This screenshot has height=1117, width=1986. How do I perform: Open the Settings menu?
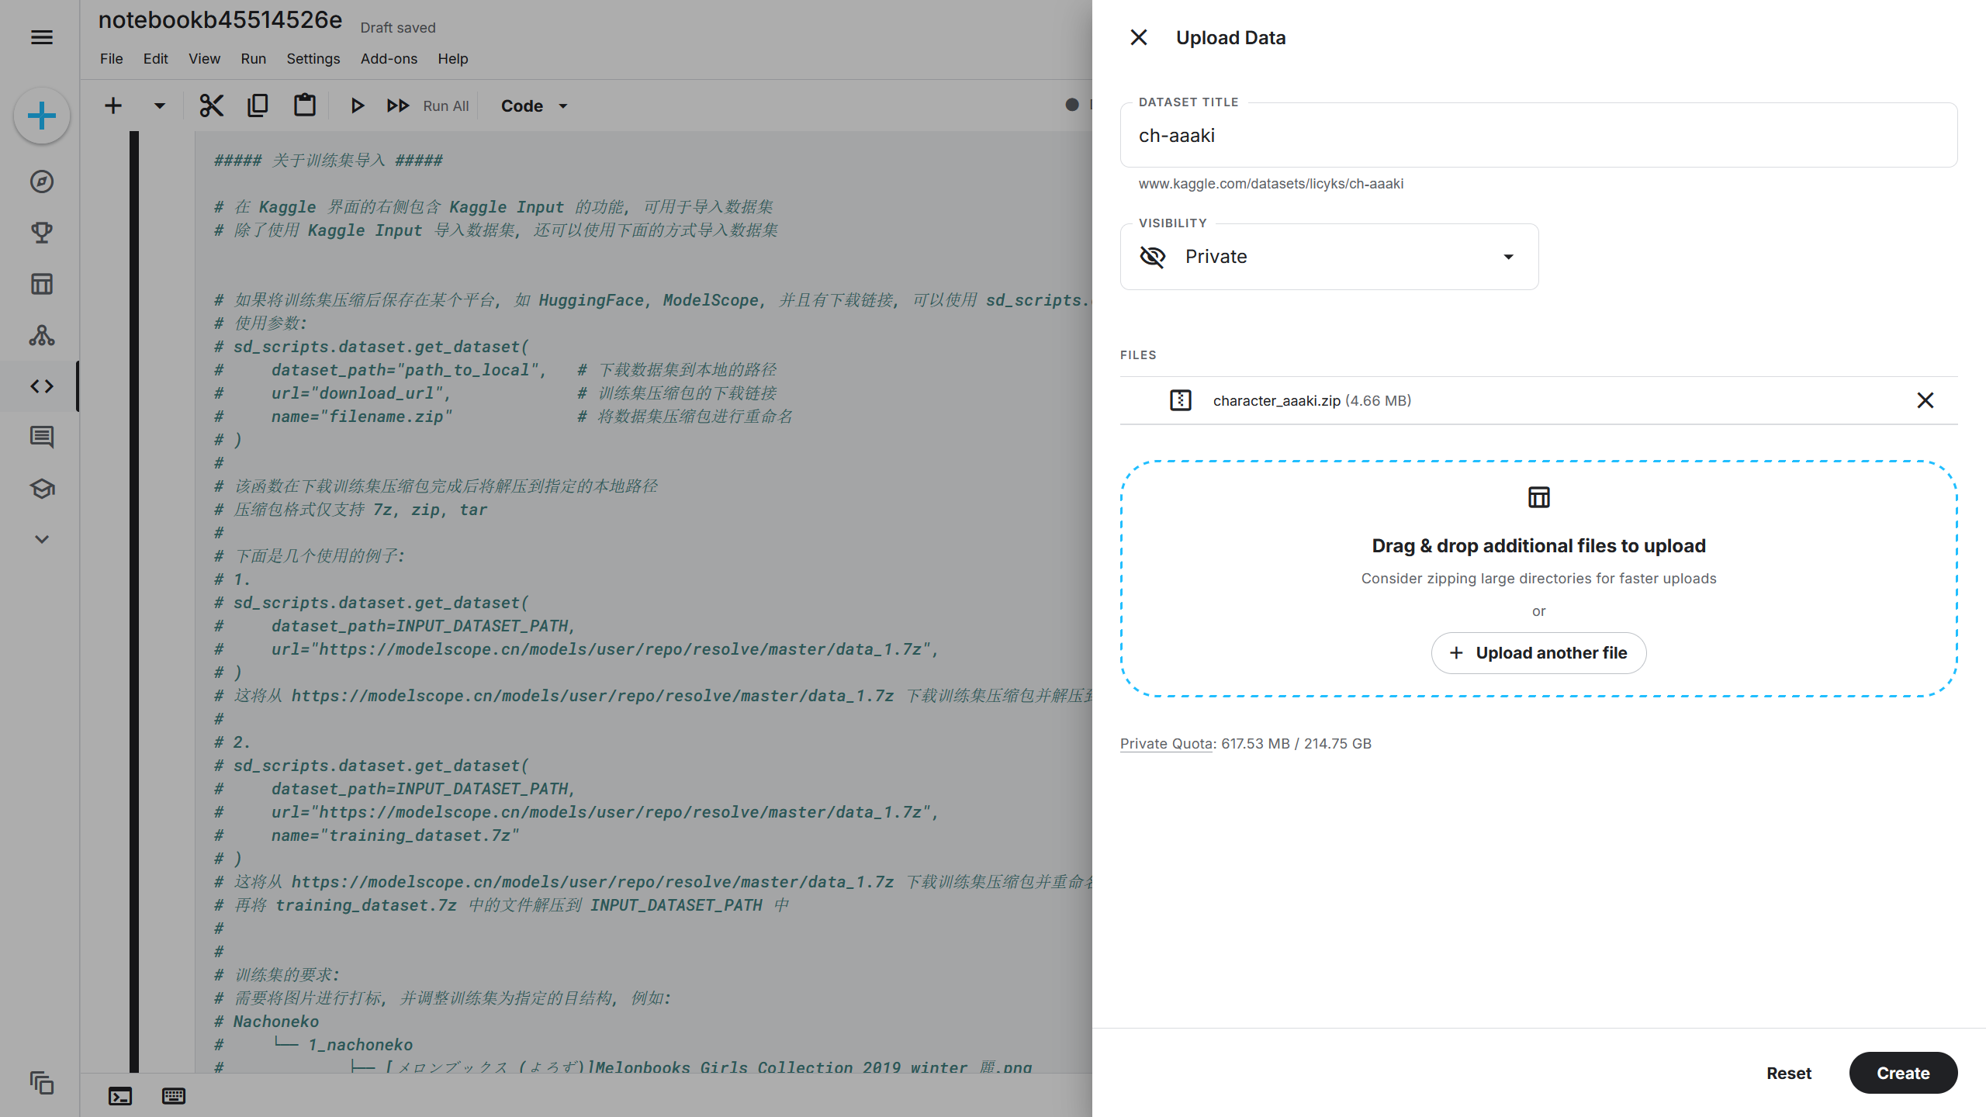click(313, 59)
